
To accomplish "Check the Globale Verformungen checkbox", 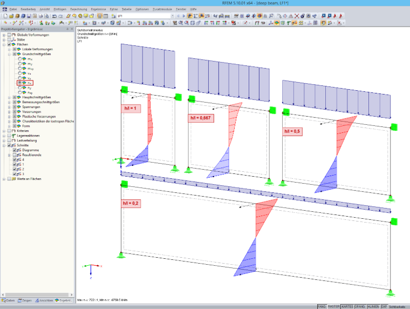I will click(9, 35).
